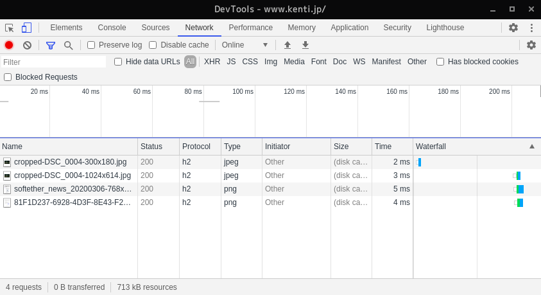This screenshot has width=541, height=295.
Task: Select the All filter type
Action: click(x=190, y=62)
